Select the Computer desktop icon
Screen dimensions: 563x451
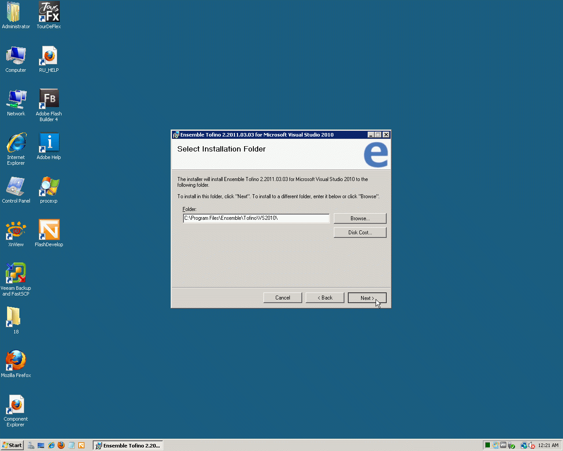tap(15, 59)
